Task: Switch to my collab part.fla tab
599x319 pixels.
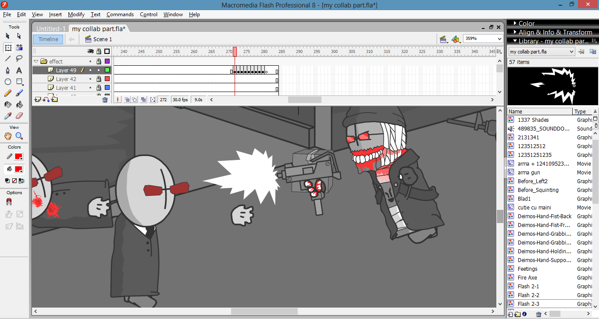Action: pos(99,28)
